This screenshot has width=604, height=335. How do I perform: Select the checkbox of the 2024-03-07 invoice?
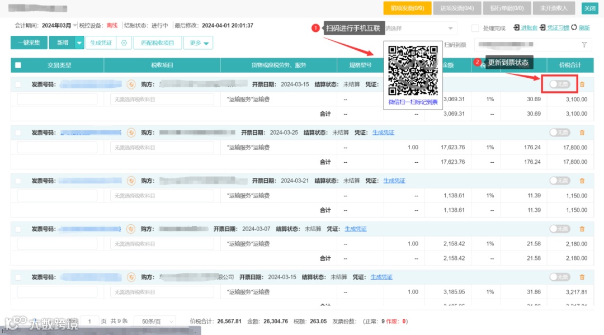[18, 229]
